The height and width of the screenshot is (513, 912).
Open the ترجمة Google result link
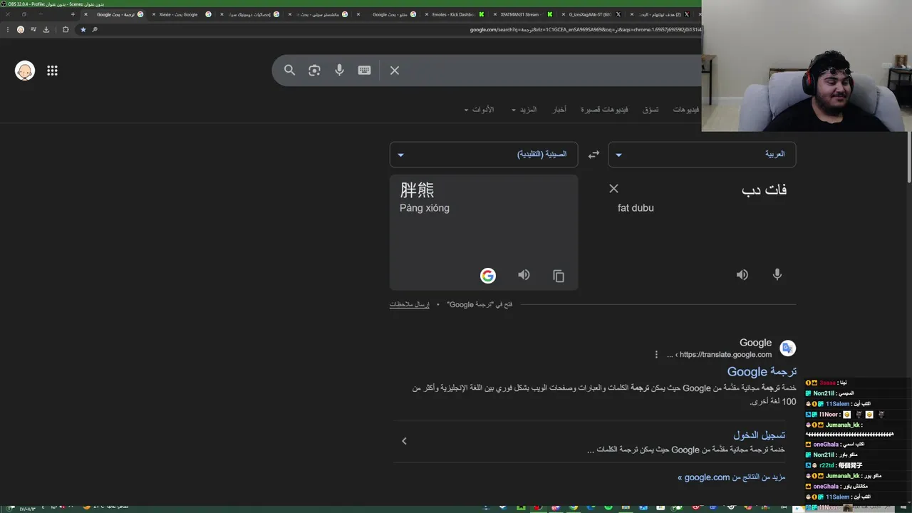point(762,371)
